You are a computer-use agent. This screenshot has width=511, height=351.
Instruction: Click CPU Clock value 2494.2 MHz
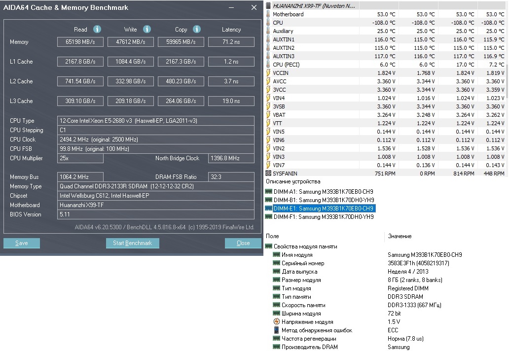click(x=156, y=140)
